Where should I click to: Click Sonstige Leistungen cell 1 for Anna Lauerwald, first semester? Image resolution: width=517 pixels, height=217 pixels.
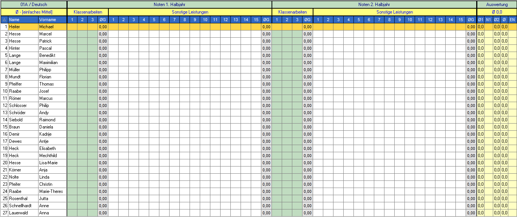pos(113,213)
